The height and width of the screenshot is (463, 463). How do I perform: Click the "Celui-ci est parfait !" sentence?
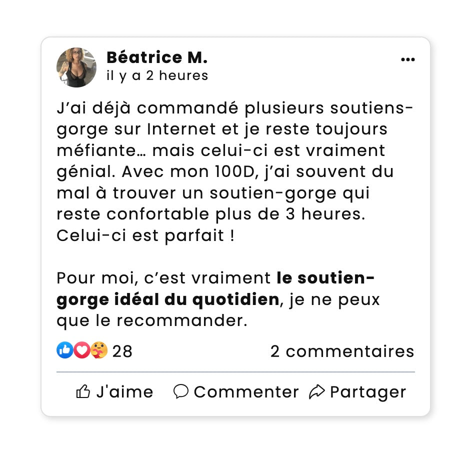(x=145, y=235)
